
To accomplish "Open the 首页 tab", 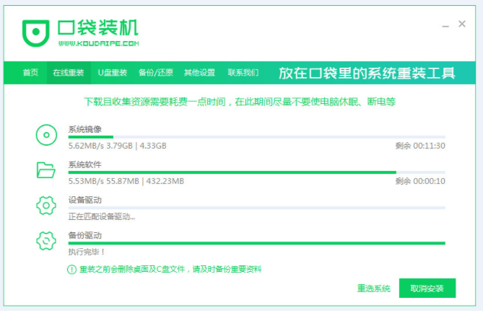I will [x=30, y=73].
